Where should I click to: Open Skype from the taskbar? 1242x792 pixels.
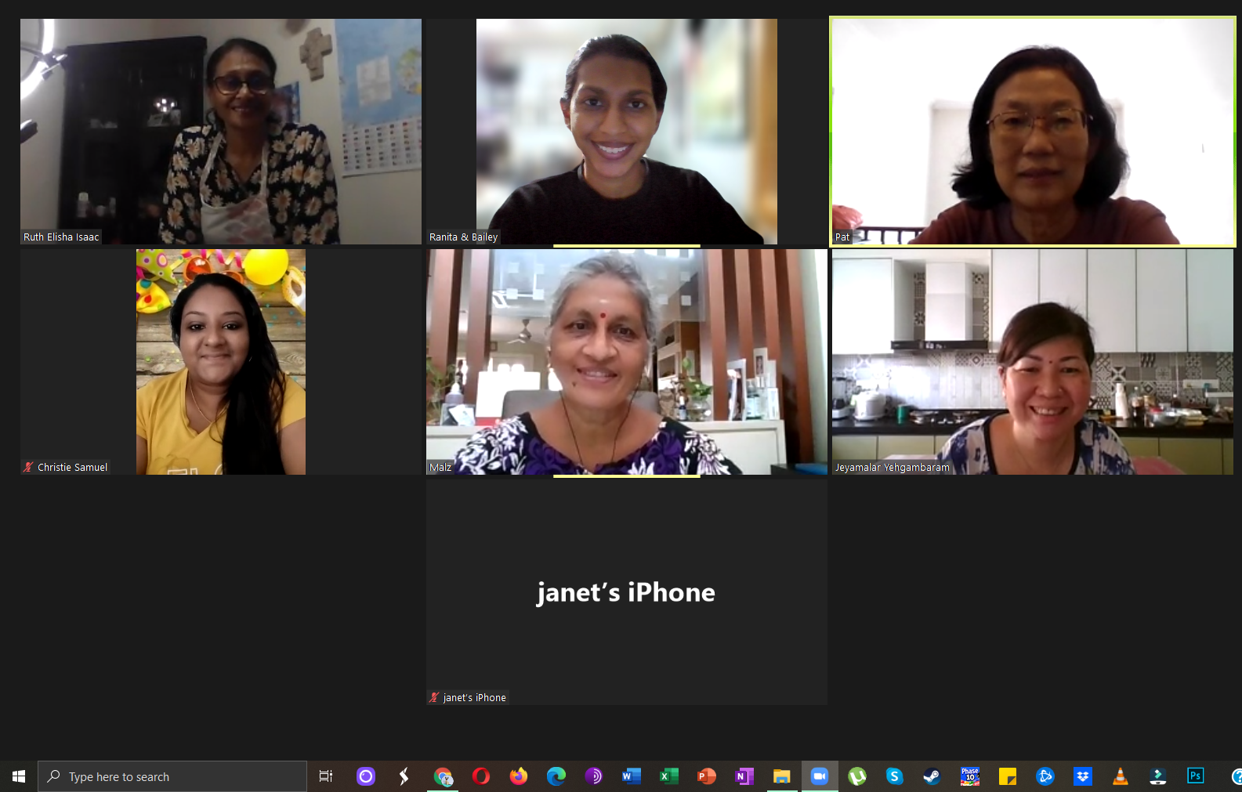(894, 776)
